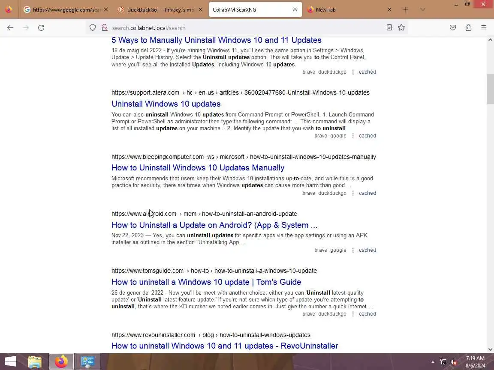This screenshot has width=494, height=370.
Task: Open 'How to Uninstall a Update on Android' link
Action: (214, 225)
